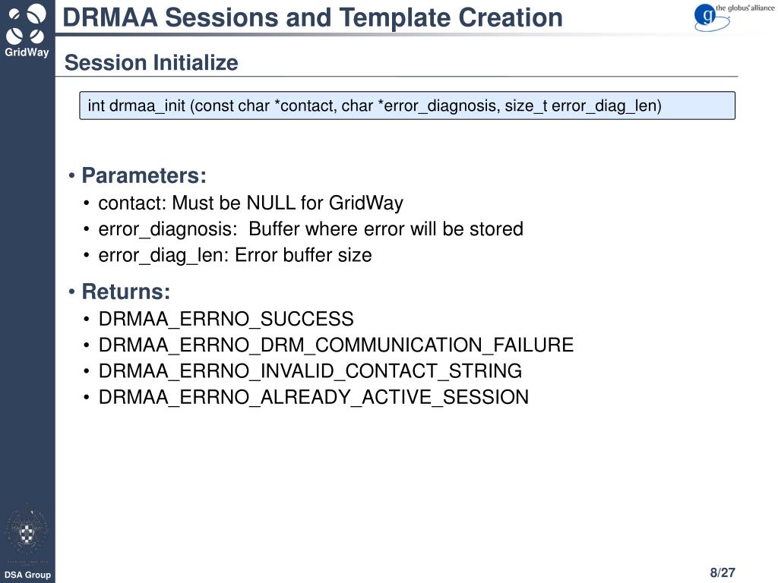Click DRMAA_ERRNO_INVALID_CONTACT_STRING entry

310,371
